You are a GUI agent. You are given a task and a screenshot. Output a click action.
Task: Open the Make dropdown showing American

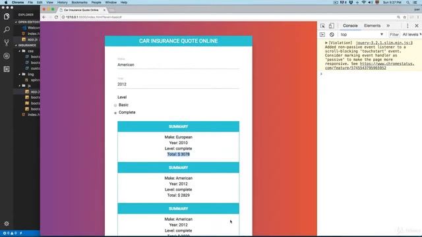click(x=178, y=65)
